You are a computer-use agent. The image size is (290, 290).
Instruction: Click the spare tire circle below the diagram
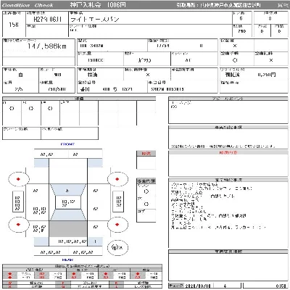(117, 247)
